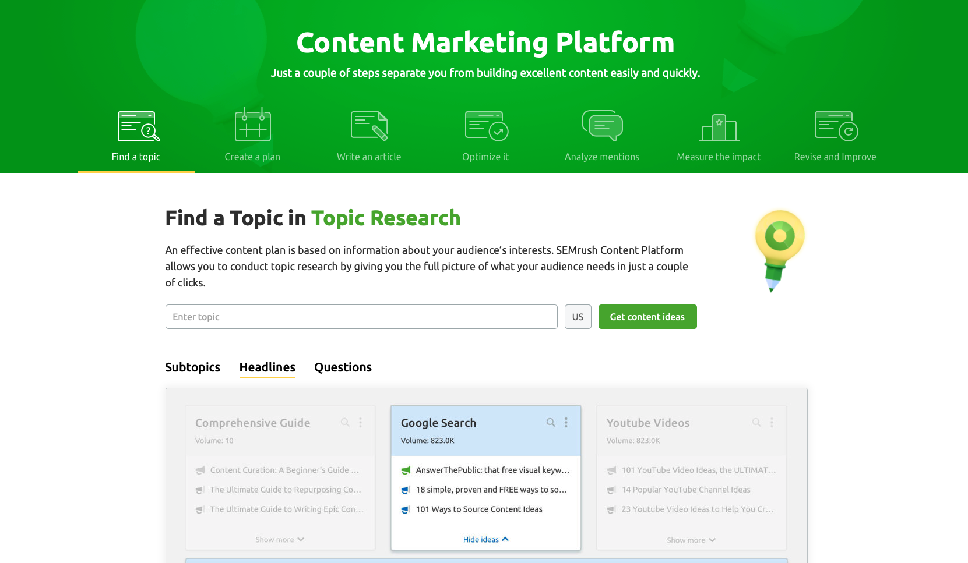Expand Show more on Comprehensive Guide card
Viewport: 968px width, 563px height.
(280, 540)
